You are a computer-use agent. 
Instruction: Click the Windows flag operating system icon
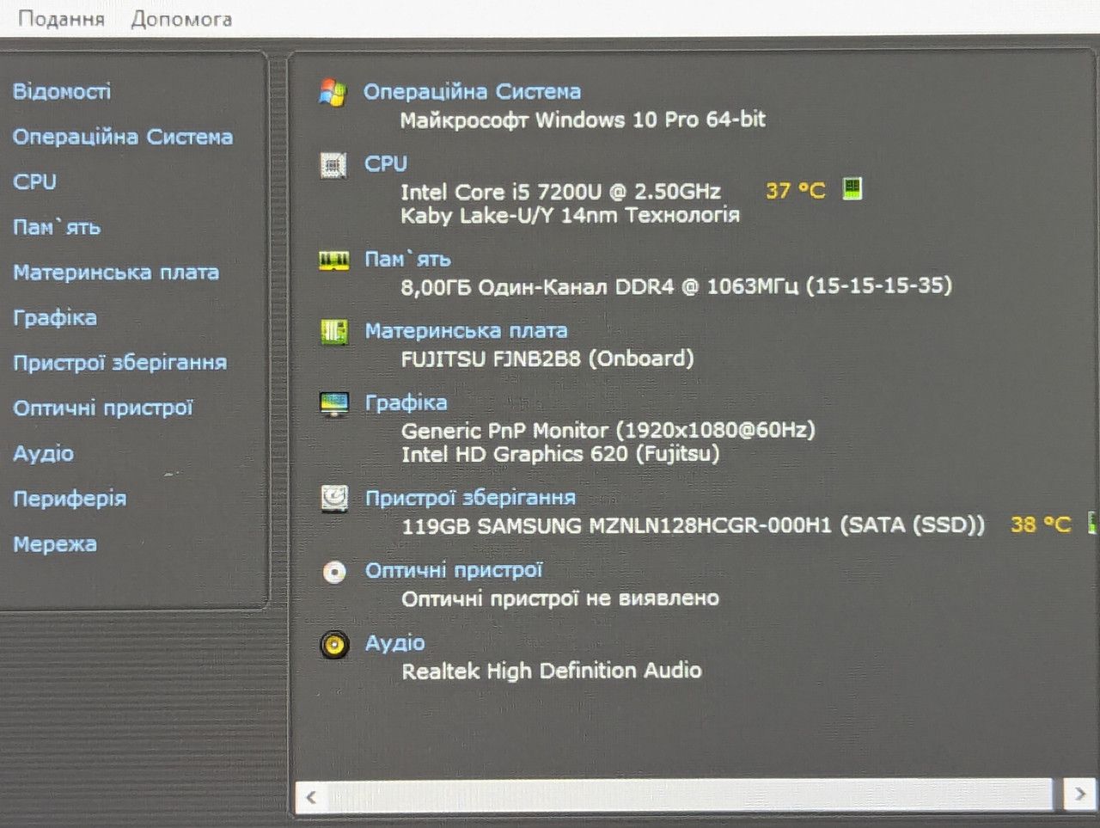pyautogui.click(x=333, y=93)
